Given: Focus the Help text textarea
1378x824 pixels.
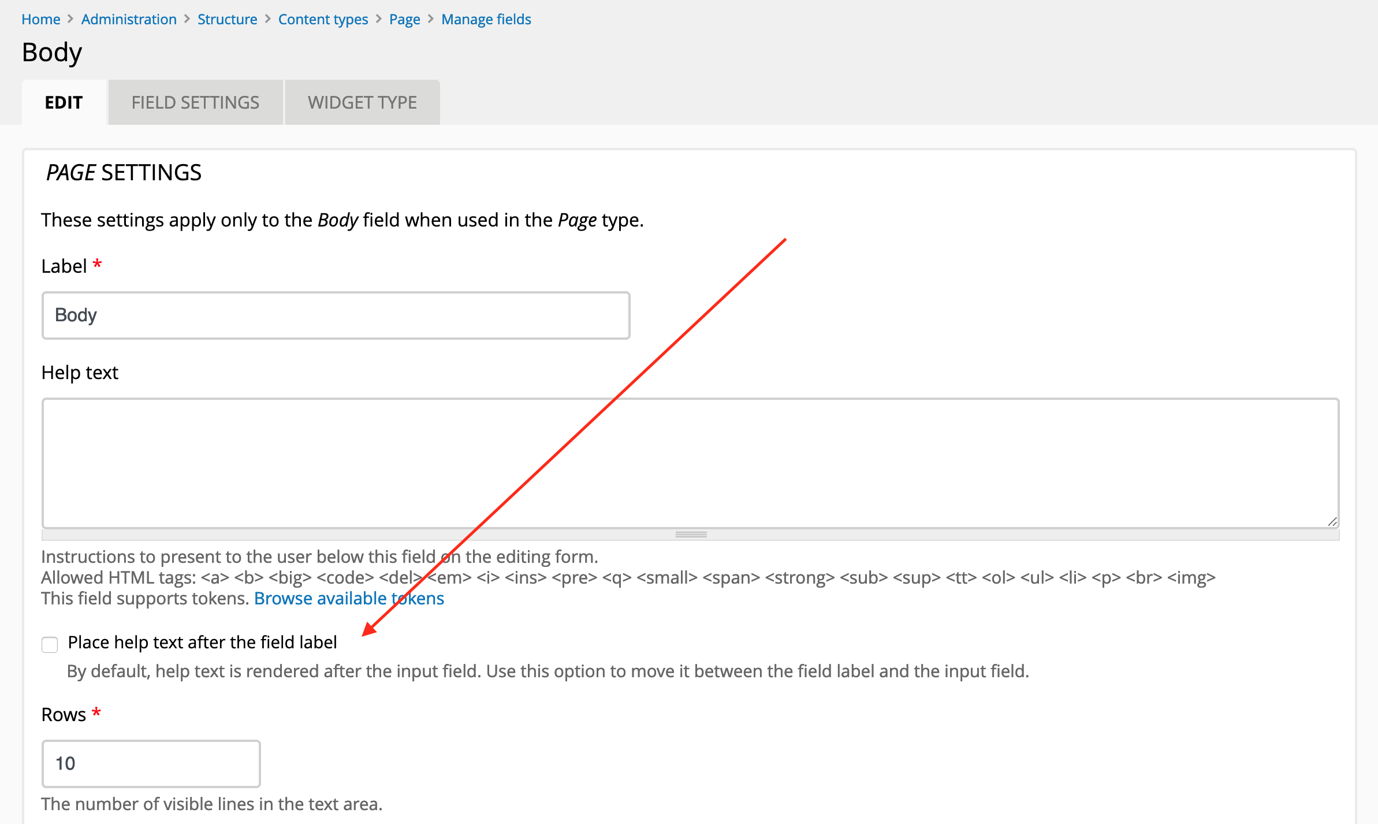Looking at the screenshot, I should tap(690, 462).
